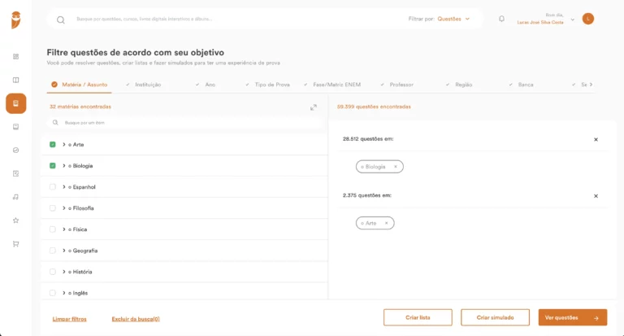Open the shopping cart sidebar icon
This screenshot has height=336, width=624.
[x=15, y=244]
